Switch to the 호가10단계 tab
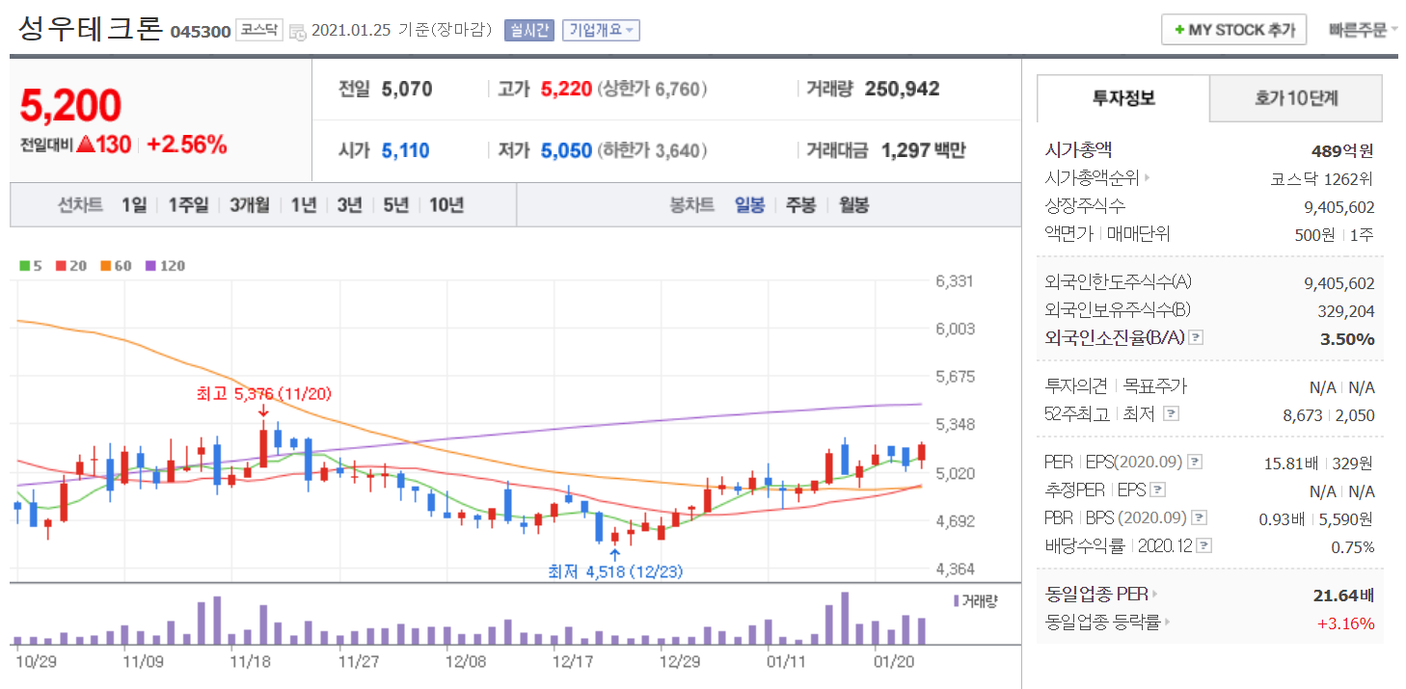 (x=1295, y=98)
